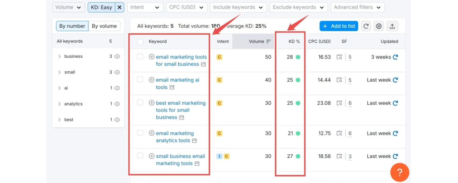Refresh the keyword list with the reload icon

coord(366,26)
